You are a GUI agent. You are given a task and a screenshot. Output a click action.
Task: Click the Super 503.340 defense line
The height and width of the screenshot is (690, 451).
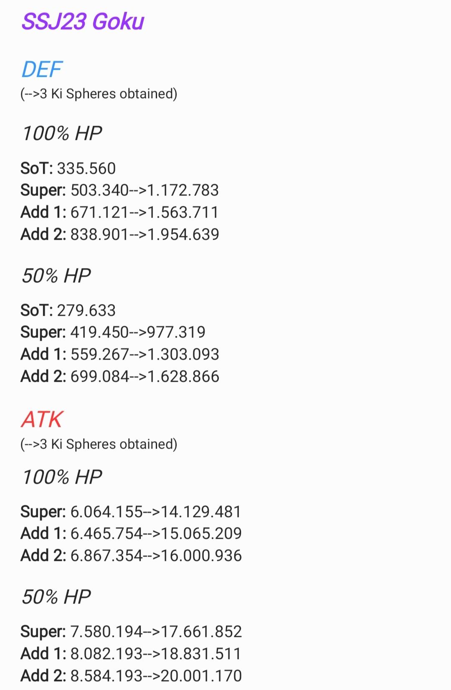point(119,190)
